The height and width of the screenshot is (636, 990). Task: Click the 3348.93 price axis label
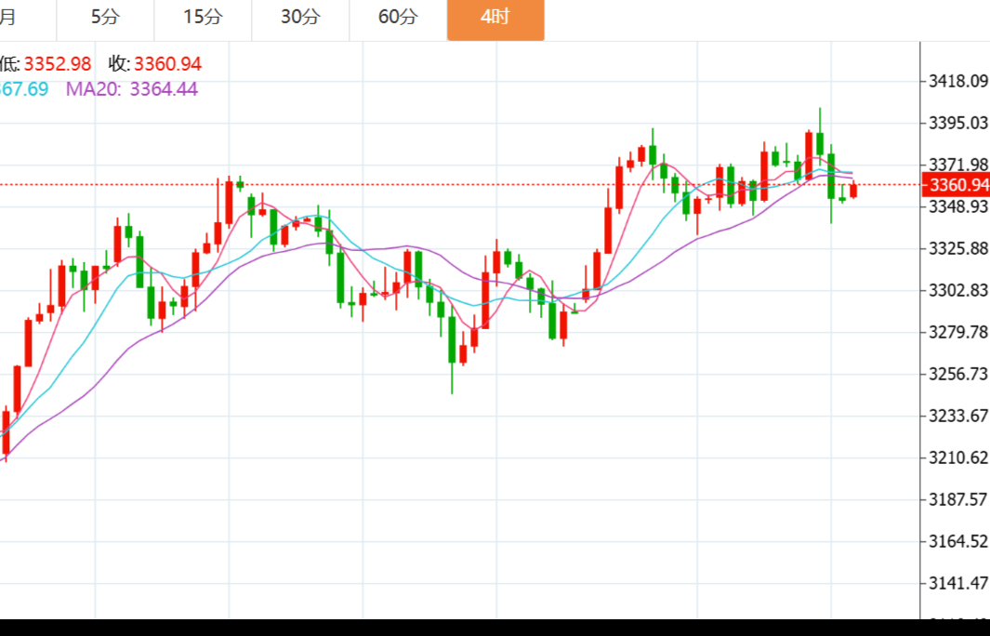coord(957,206)
